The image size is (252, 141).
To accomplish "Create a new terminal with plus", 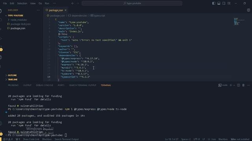I will 231,85.
